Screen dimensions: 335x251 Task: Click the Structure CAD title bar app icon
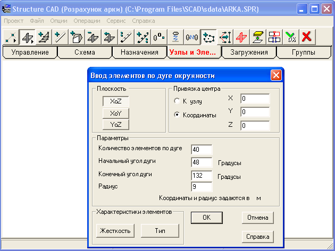click(6, 9)
